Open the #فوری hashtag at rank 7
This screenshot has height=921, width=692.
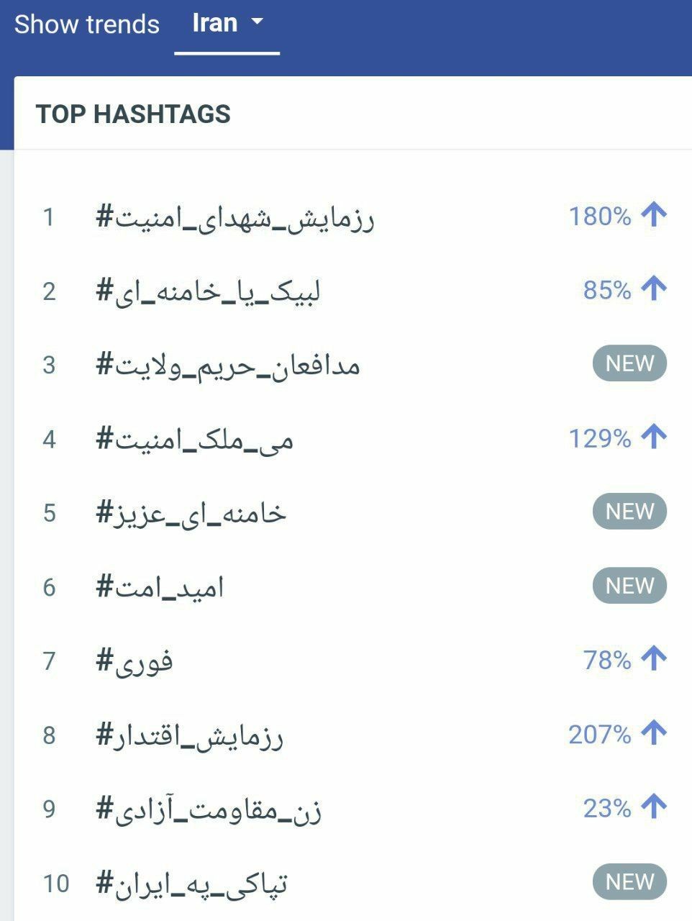tap(135, 661)
